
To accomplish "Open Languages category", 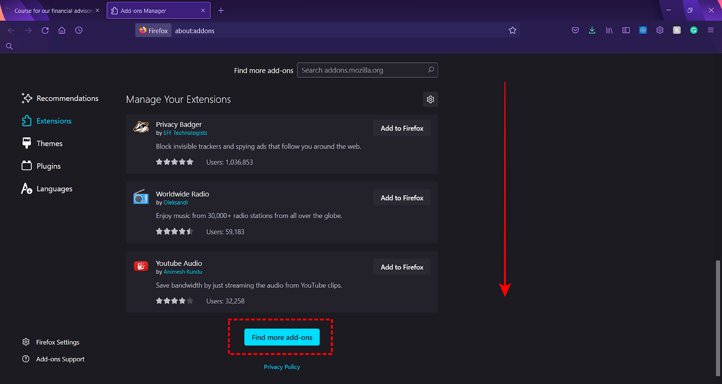I will point(47,188).
